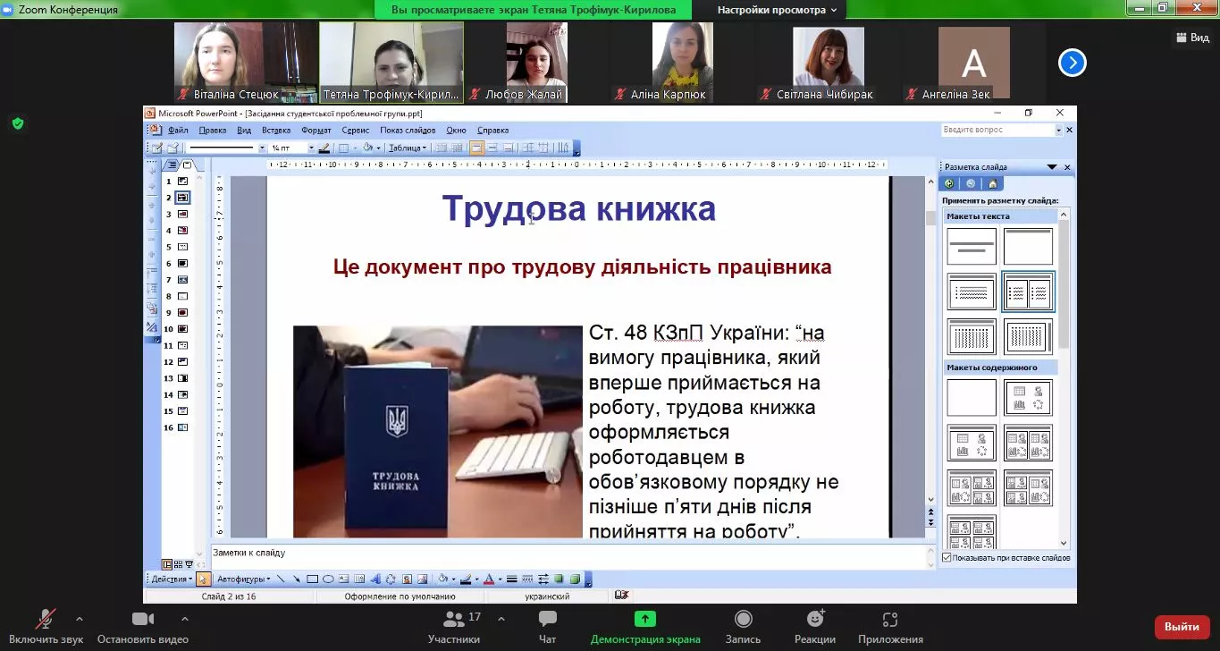Toggle Остановить видео in Zoom
This screenshot has height=651, width=1220.
143,623
